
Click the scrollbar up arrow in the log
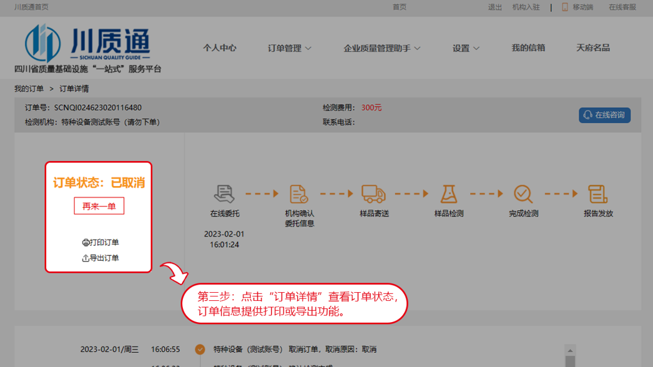click(x=570, y=350)
